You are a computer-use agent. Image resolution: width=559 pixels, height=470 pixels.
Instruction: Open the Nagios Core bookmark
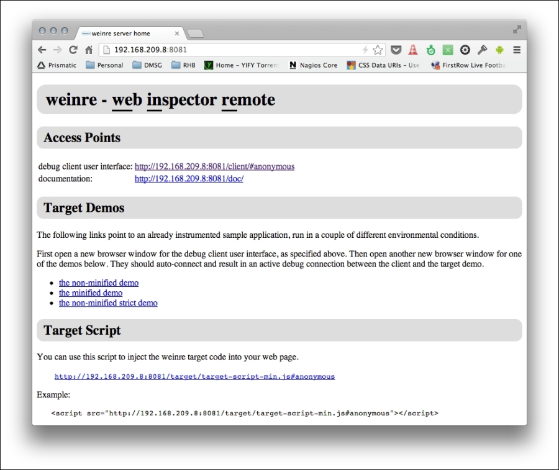(313, 65)
